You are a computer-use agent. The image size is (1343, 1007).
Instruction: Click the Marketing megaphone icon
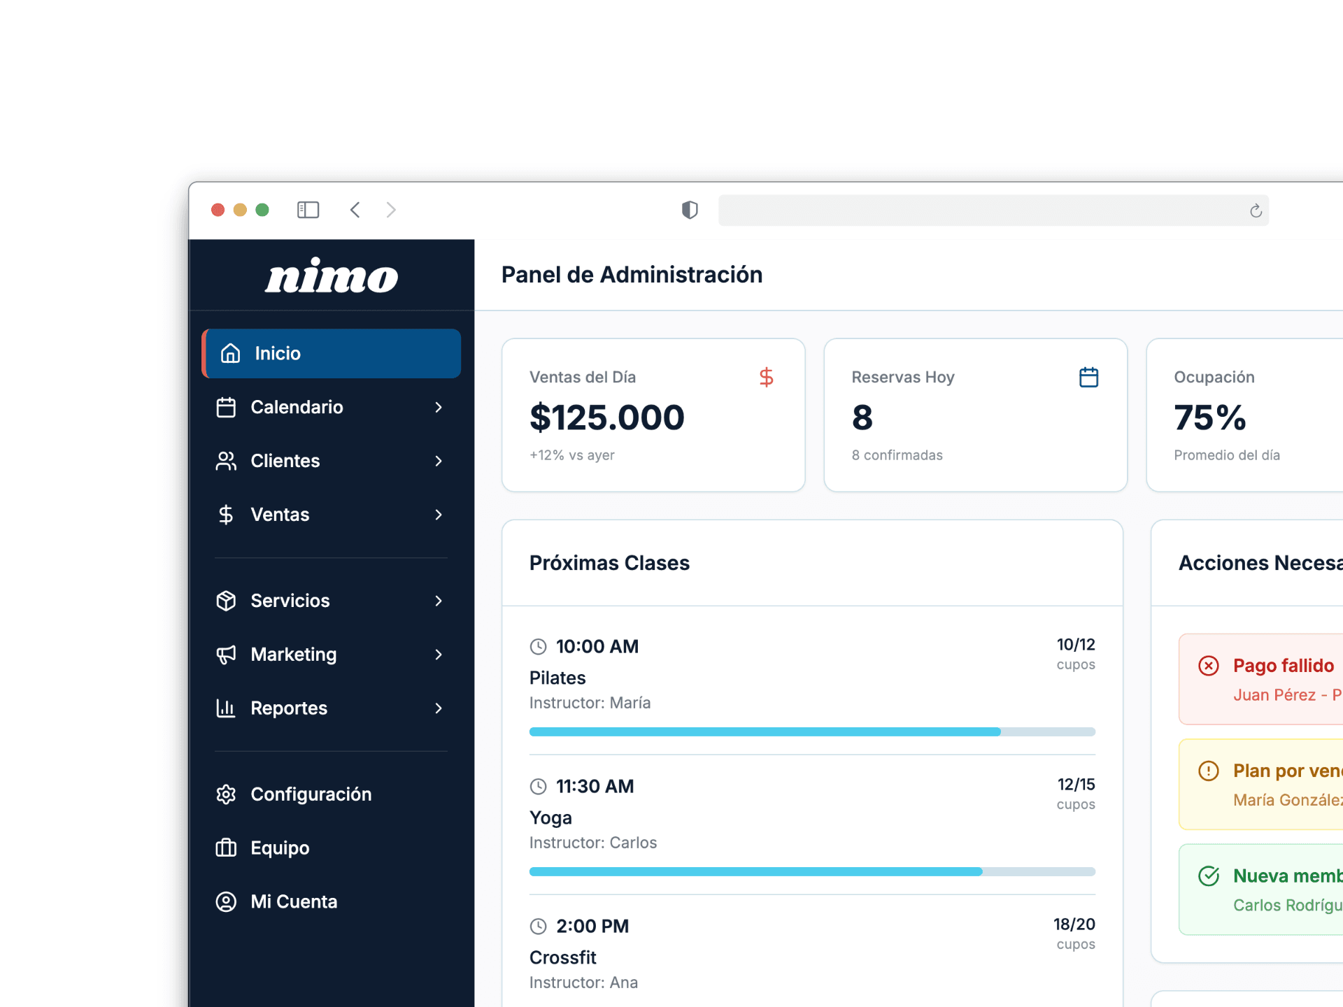pyautogui.click(x=226, y=655)
